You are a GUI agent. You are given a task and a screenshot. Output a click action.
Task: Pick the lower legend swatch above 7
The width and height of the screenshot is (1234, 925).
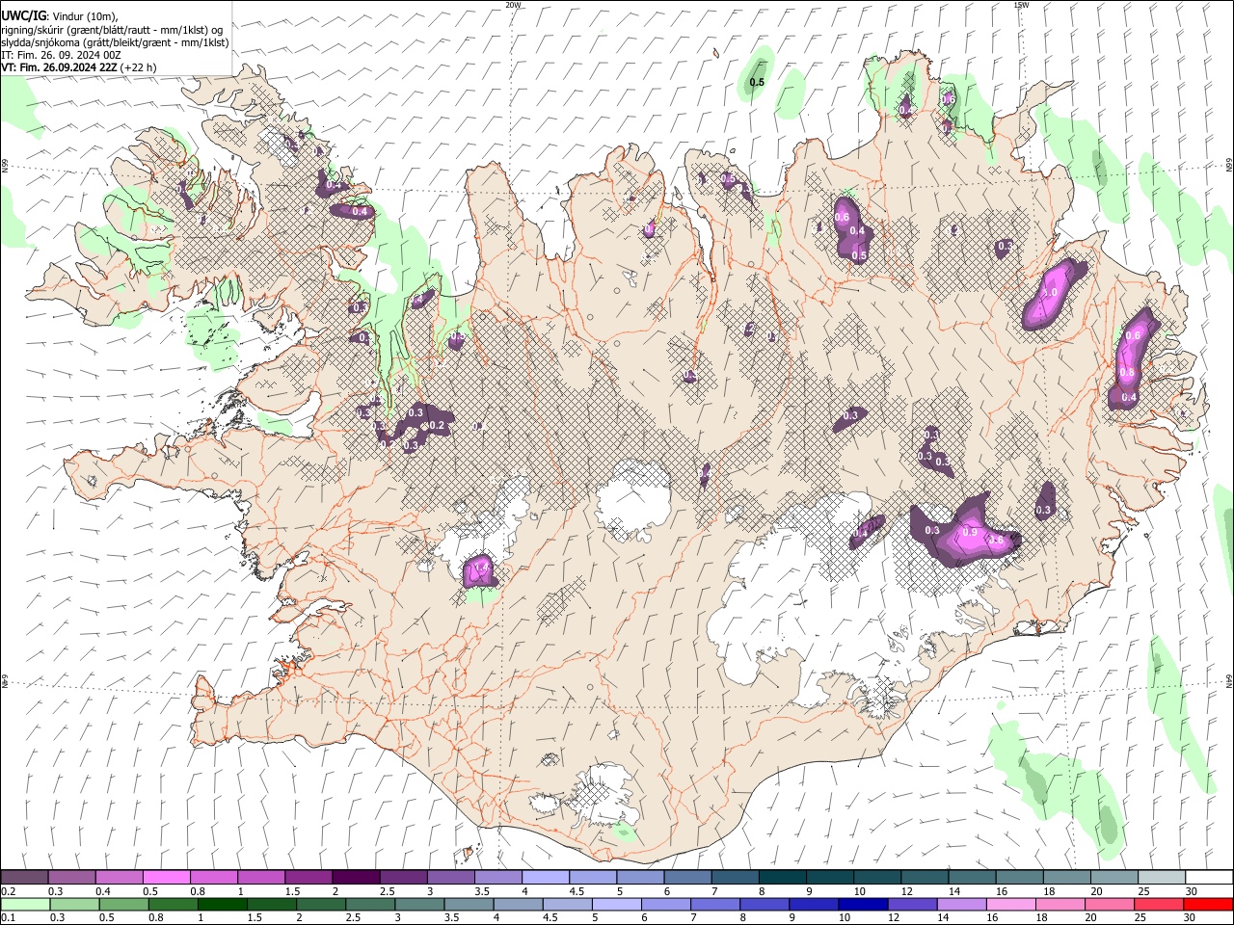pyautogui.click(x=715, y=905)
